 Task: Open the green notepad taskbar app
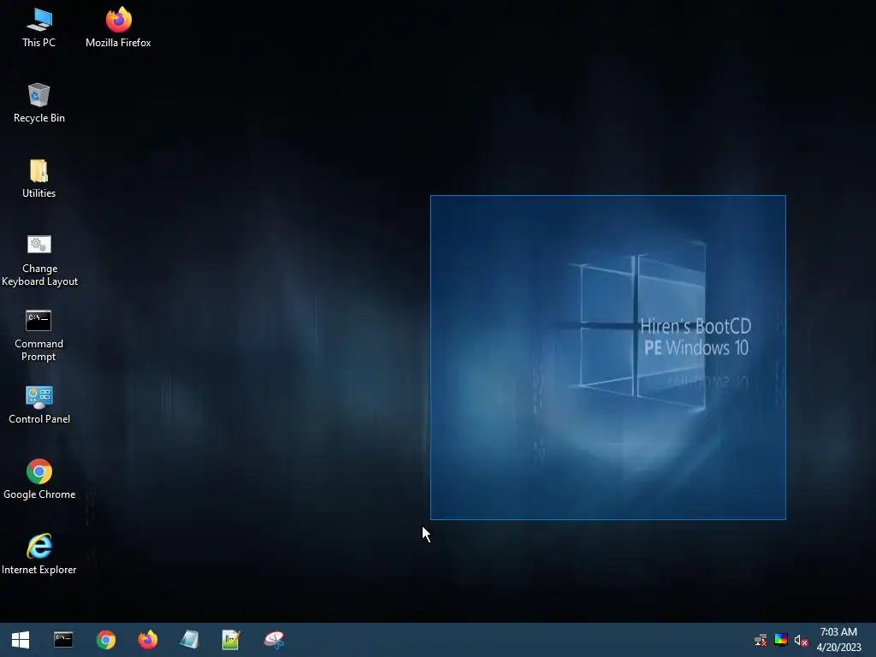coord(231,640)
